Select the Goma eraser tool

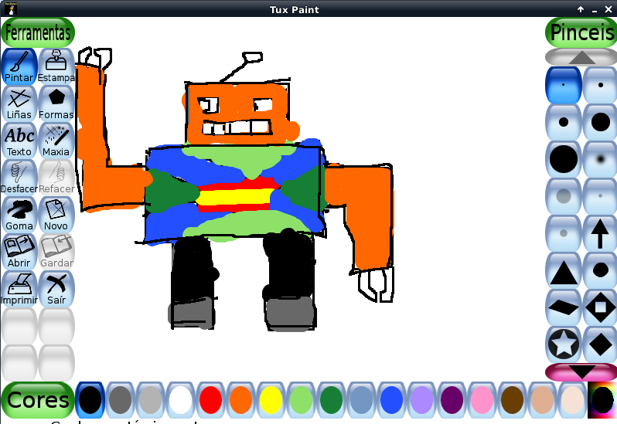point(19,214)
